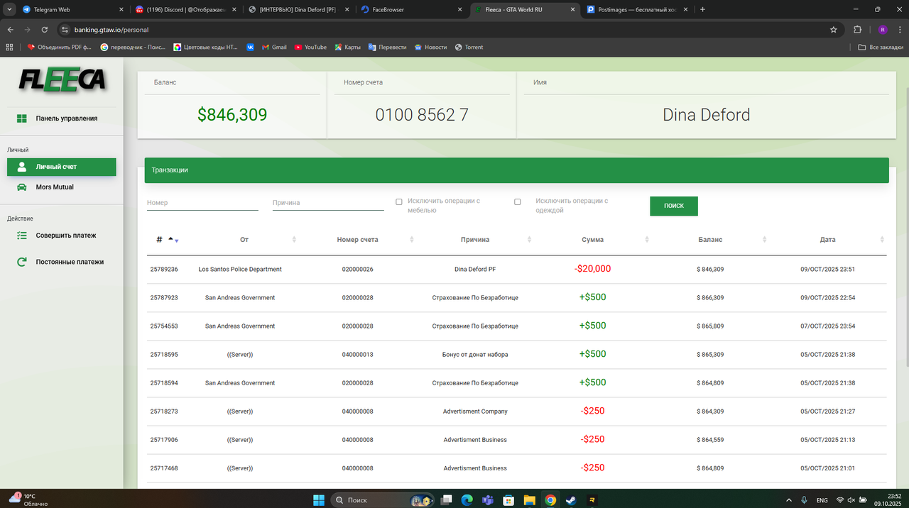The height and width of the screenshot is (508, 909).
Task: Open the tab search dropdown arrow
Action: coord(9,9)
